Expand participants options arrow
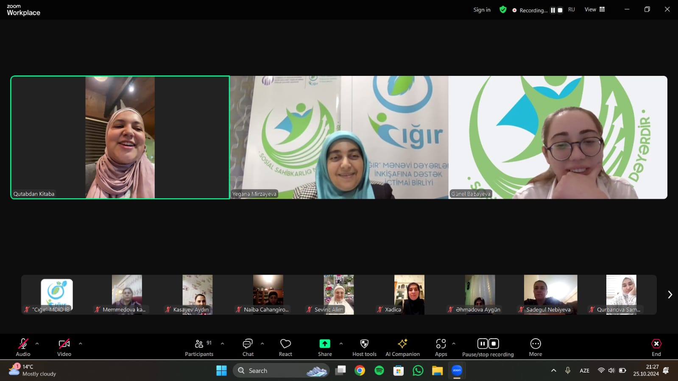The height and width of the screenshot is (381, 678). [x=223, y=344]
